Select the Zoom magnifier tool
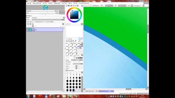This screenshot has width=175, height=98. [69, 41]
